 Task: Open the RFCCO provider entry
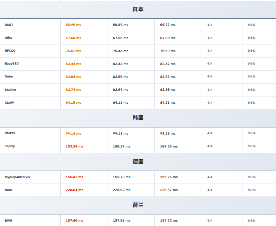(10, 51)
